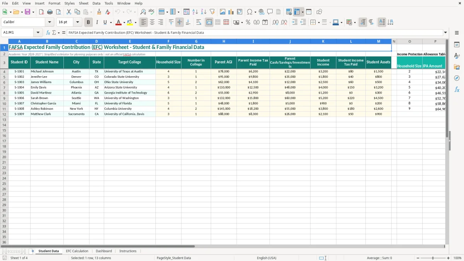Open the Data menu
Screen dimensions: 464x261
[96, 3]
